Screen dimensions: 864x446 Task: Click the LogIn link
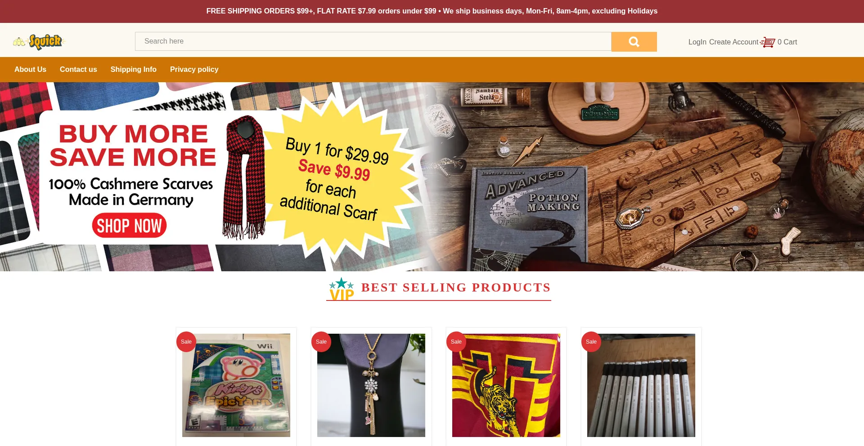click(697, 42)
